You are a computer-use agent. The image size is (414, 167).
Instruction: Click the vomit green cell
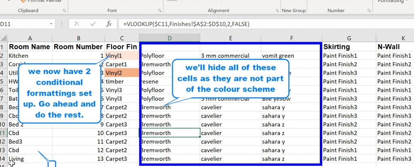pos(290,56)
